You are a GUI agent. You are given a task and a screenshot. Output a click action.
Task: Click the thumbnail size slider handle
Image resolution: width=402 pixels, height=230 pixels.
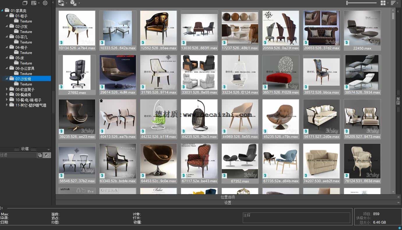tap(347, 3)
